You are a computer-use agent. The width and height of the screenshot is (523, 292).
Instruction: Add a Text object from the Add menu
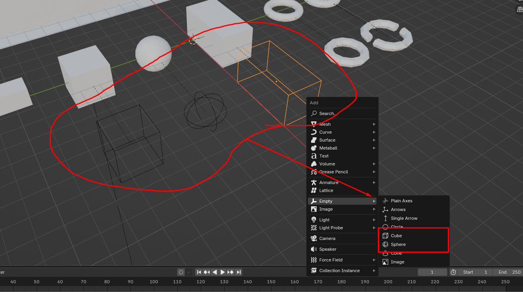[x=342, y=156]
